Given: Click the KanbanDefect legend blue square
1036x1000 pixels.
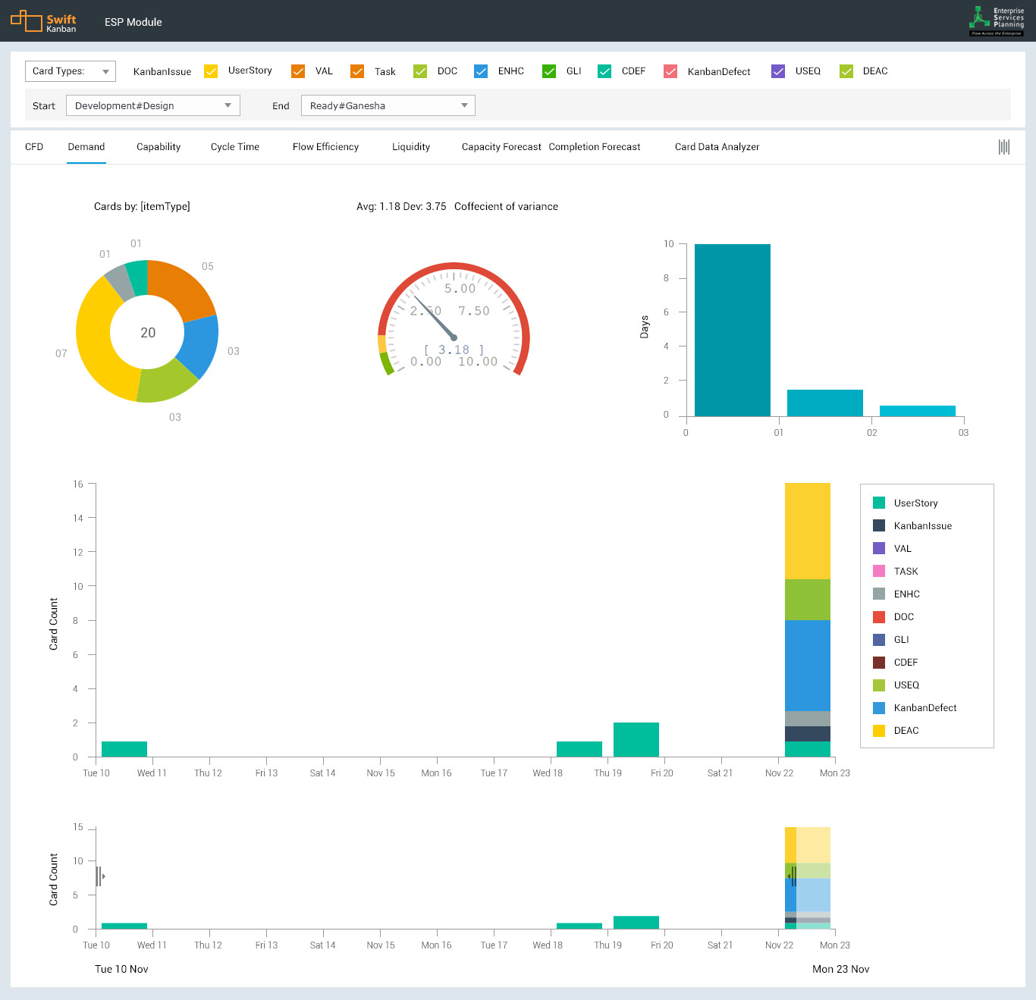Looking at the screenshot, I should point(879,707).
